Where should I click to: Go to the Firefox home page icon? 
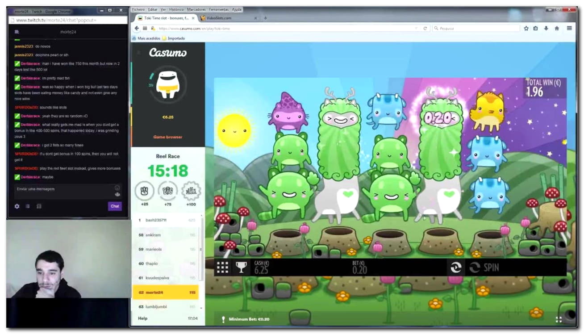click(557, 28)
